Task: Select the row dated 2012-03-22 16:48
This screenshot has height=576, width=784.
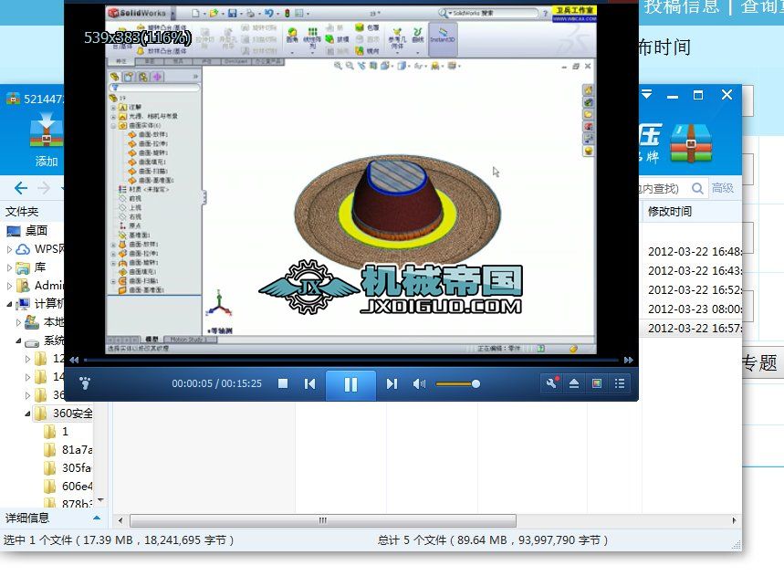Action: tap(694, 252)
